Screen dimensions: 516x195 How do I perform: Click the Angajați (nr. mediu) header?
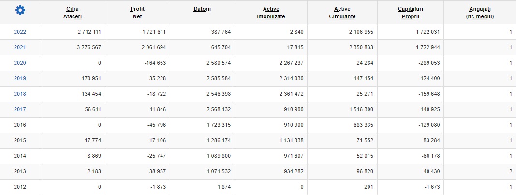click(480, 13)
